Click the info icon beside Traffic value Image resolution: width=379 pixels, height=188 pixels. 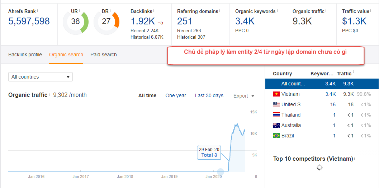[371, 10]
